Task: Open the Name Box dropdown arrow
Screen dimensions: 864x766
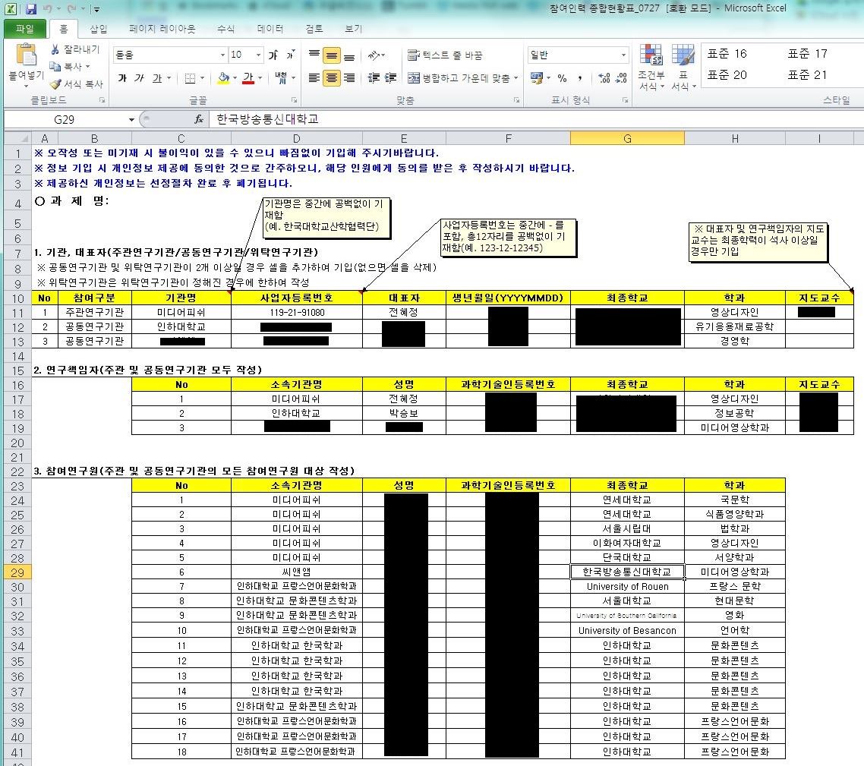Action: 131,119
